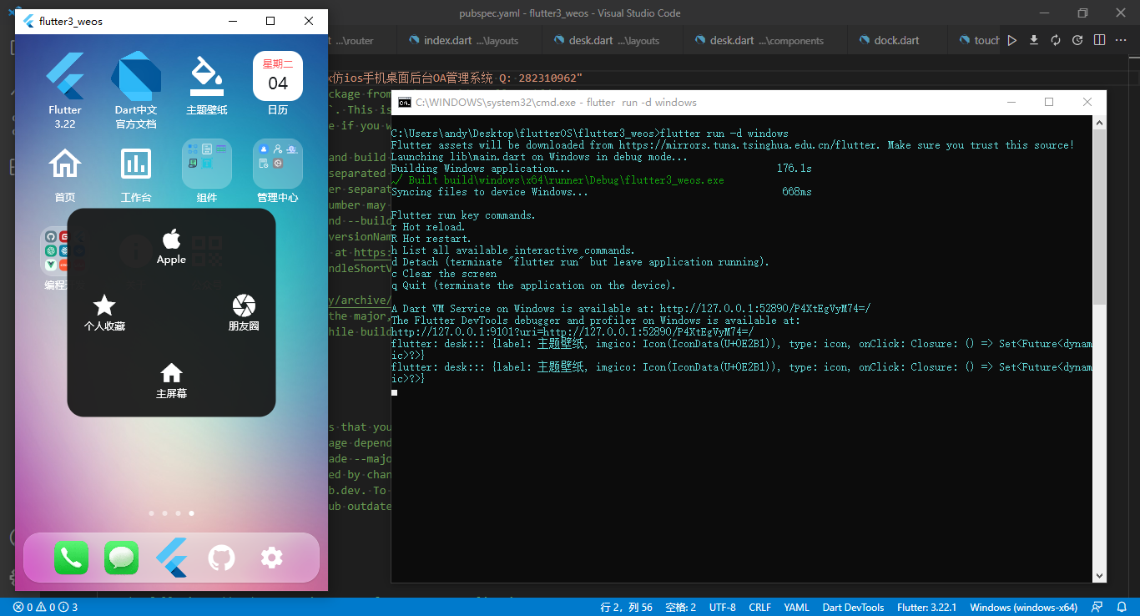The image size is (1140, 616).
Task: Split the VS Code editor with the split icon
Action: pyautogui.click(x=1099, y=40)
